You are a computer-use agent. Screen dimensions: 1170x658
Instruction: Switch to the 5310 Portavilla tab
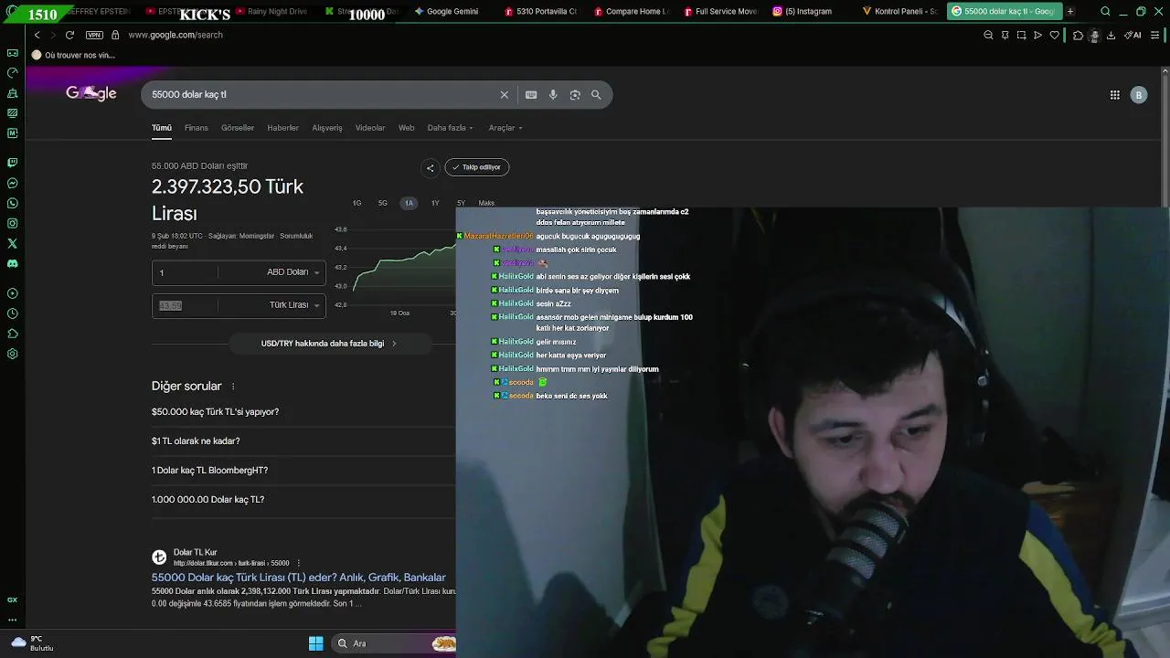click(541, 11)
